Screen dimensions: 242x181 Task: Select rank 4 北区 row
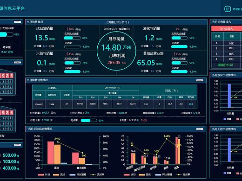(x=227, y=59)
